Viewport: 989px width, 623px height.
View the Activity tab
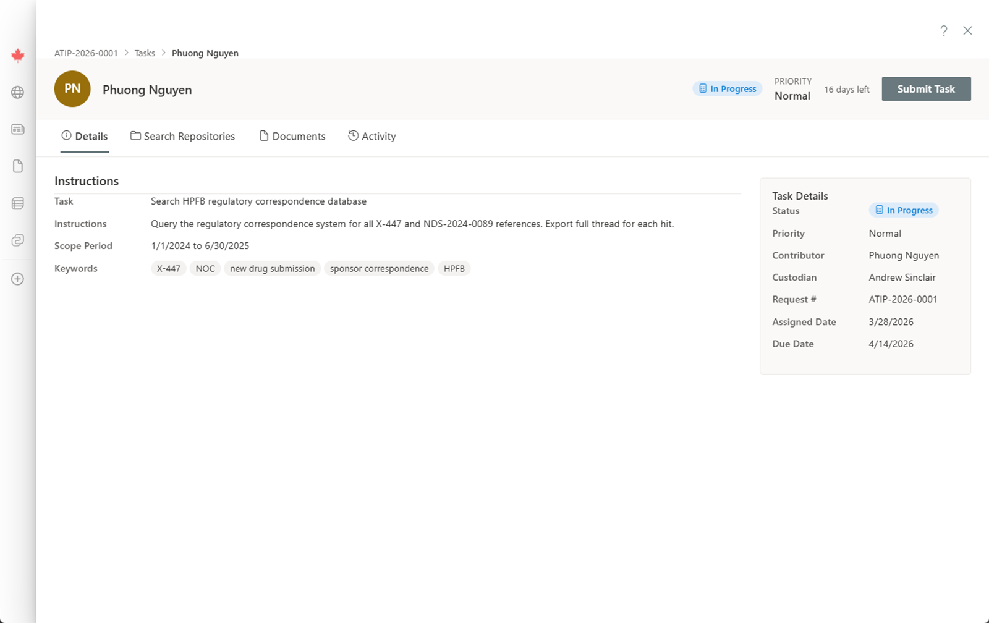[371, 137]
